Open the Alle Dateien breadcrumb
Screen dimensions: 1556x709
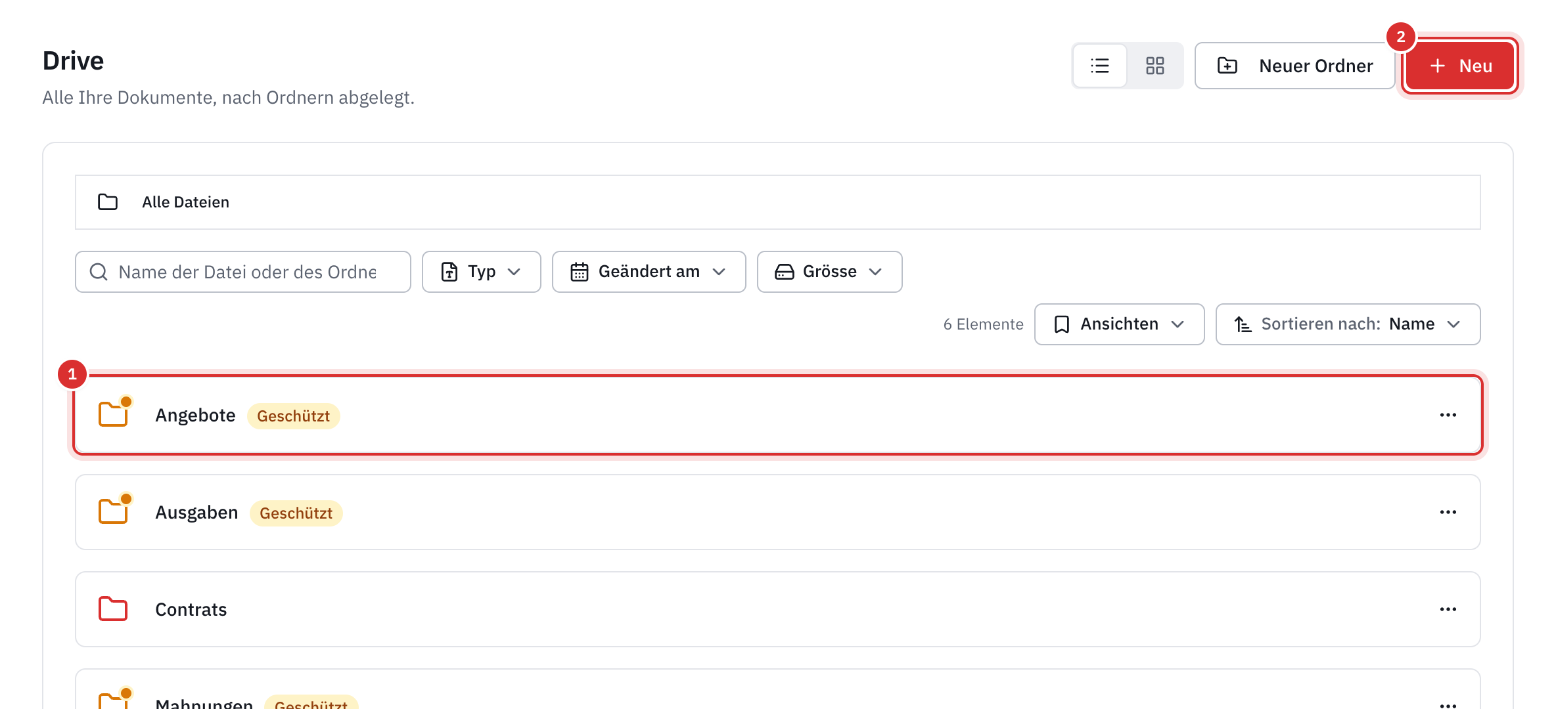(x=185, y=202)
